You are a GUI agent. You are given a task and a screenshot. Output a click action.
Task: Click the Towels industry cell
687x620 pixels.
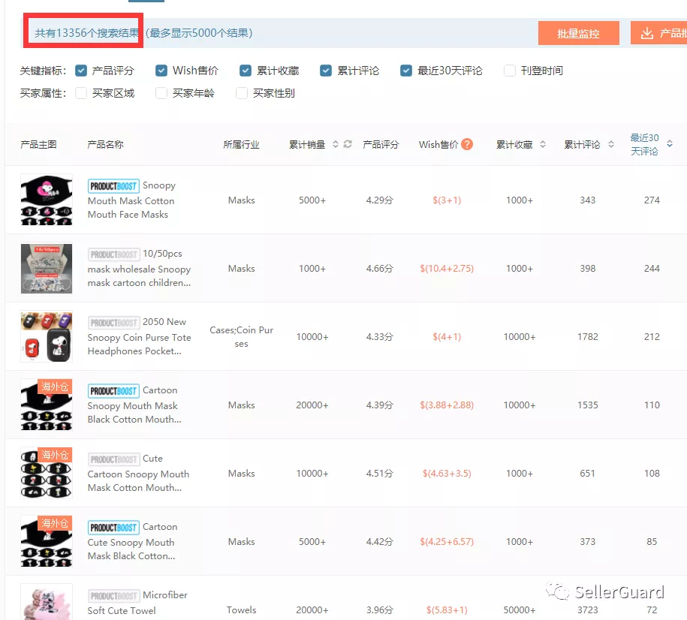242,610
